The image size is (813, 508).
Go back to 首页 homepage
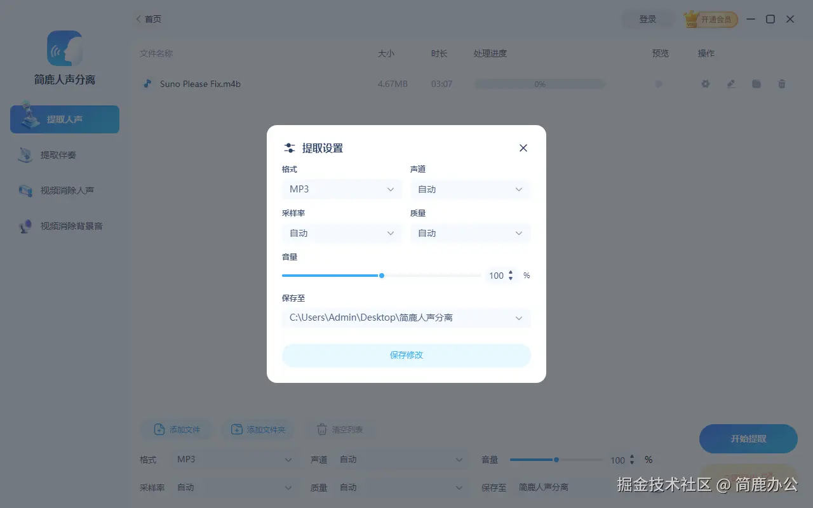pyautogui.click(x=149, y=19)
